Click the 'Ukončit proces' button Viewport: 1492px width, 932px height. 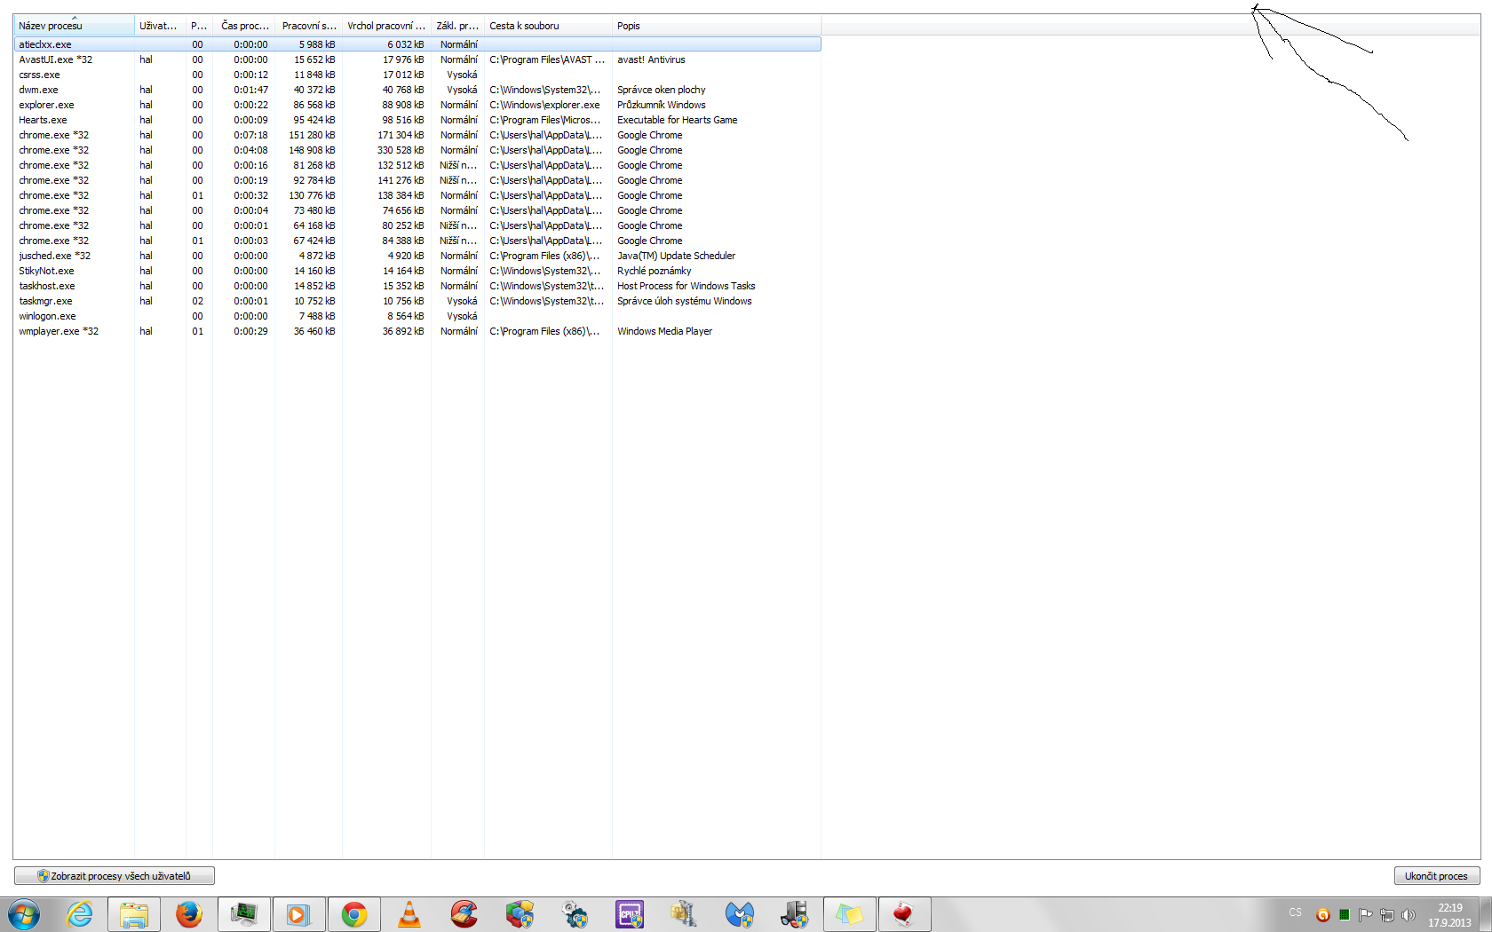point(1436,876)
